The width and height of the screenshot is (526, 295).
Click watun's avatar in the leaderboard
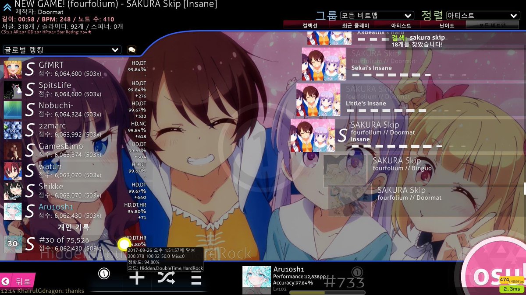13,171
